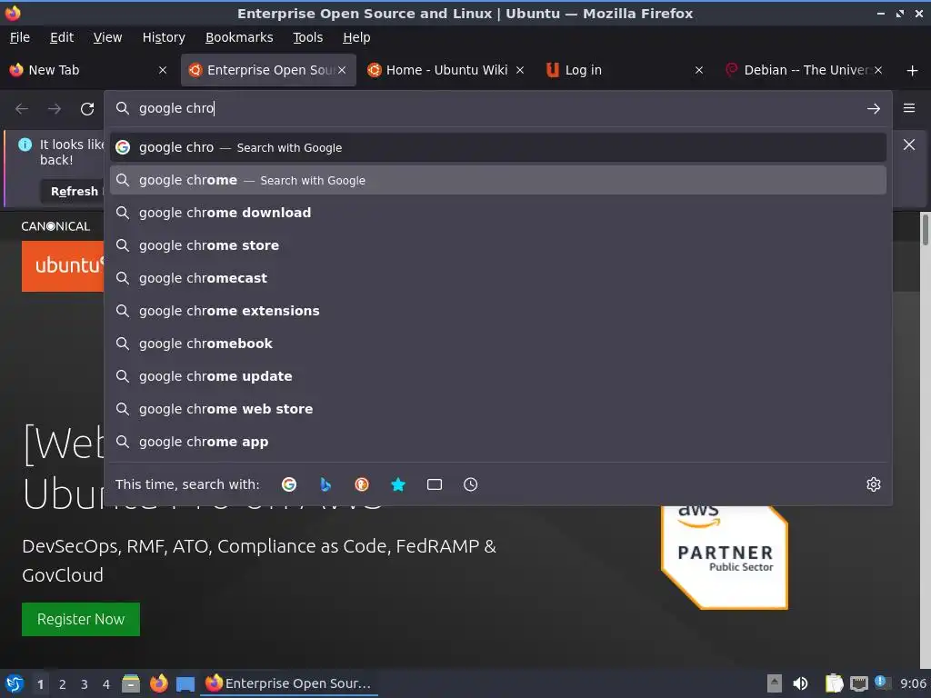The width and height of the screenshot is (931, 698).
Task: Open the Tools menu
Action: [307, 37]
